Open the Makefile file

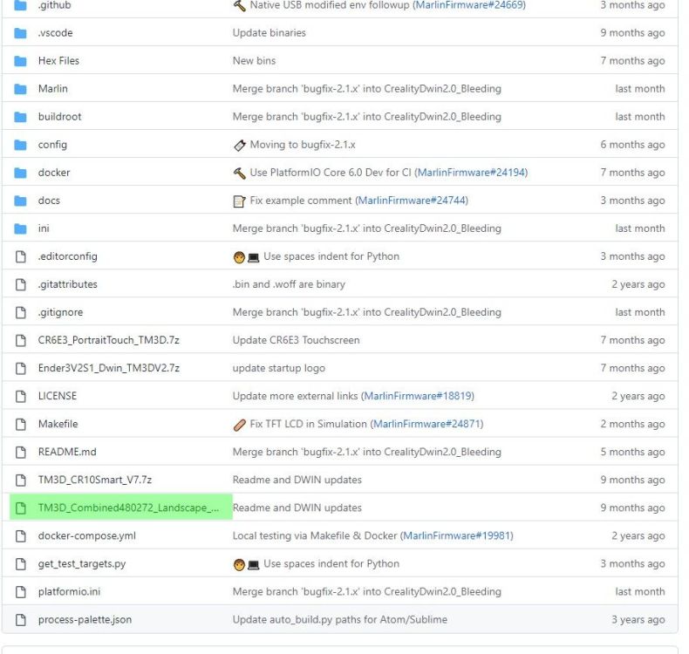(x=58, y=425)
